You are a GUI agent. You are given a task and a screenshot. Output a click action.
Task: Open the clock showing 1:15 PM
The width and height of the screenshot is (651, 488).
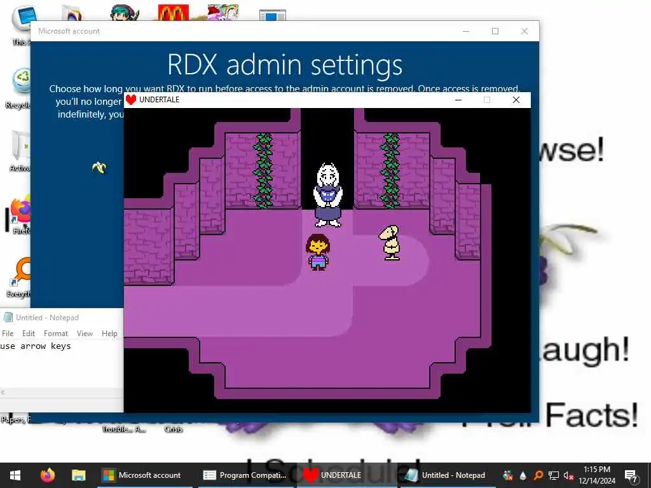click(x=597, y=475)
